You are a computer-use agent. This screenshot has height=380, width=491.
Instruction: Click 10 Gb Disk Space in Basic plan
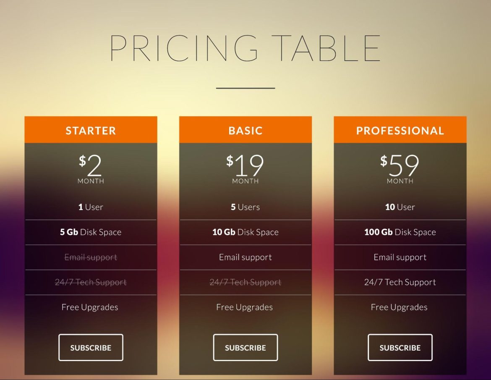[x=245, y=232]
